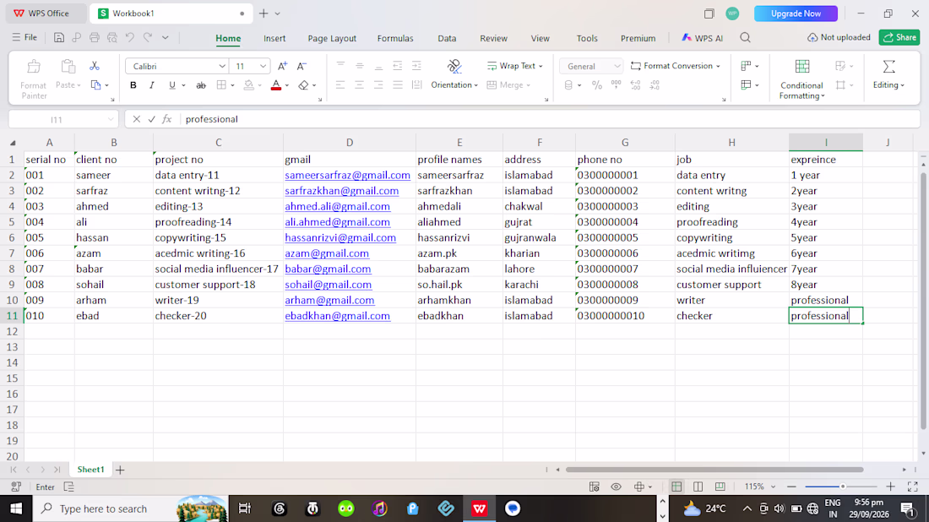Viewport: 929px width, 522px height.
Task: Toggle strikethrough formatting
Action: pos(201,85)
